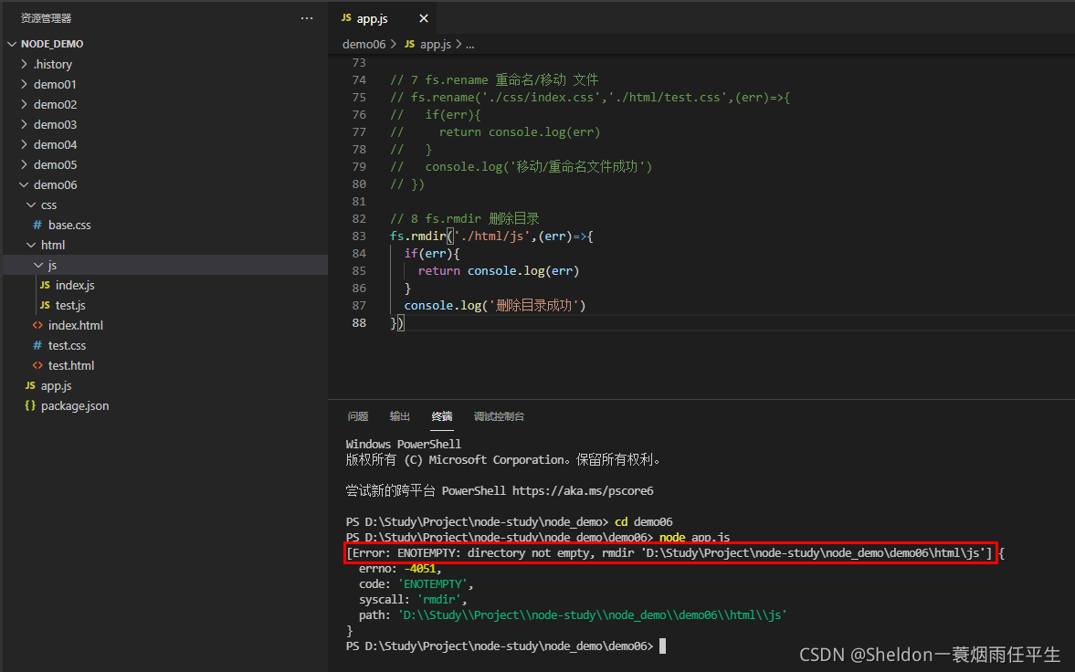
Task: Click the '// 8 fs.rmdir 删除目录' comment
Action: click(465, 219)
